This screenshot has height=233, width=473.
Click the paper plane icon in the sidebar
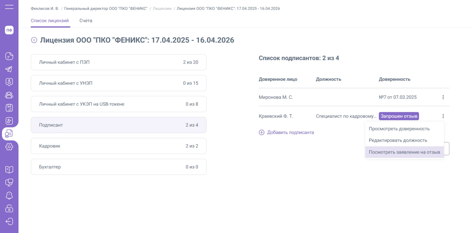pos(9,69)
